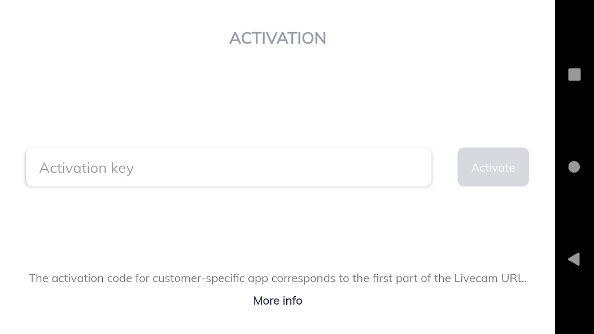This screenshot has height=334, width=594.
Task: Click the Activation key input field
Action: tap(229, 168)
